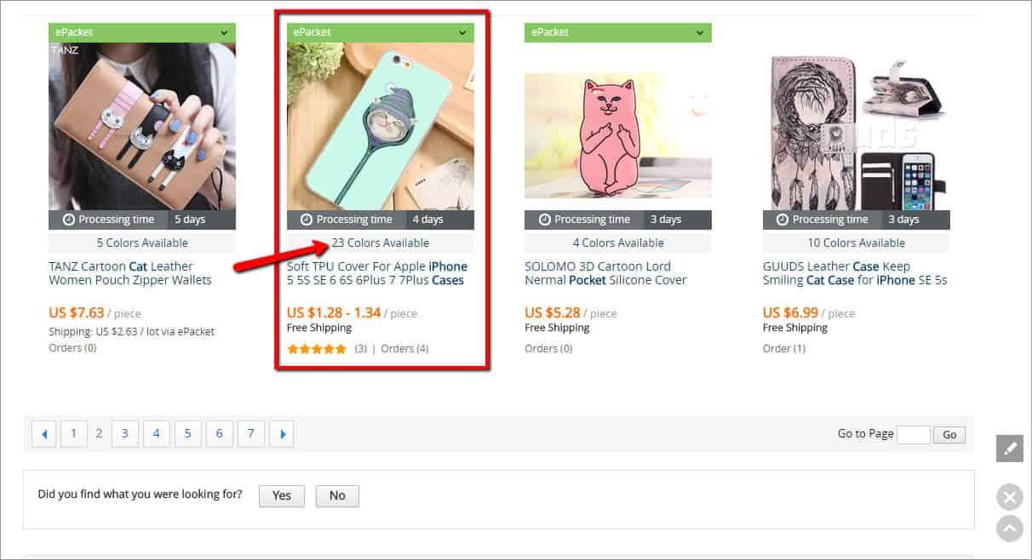Go to previous page with left arrow
The height and width of the screenshot is (560, 1032).
(44, 434)
